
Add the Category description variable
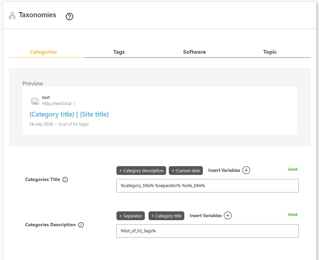[141, 171]
